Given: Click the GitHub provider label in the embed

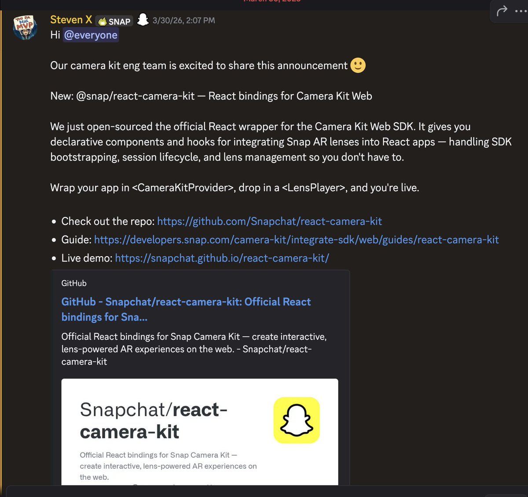Looking at the screenshot, I should tap(74, 283).
